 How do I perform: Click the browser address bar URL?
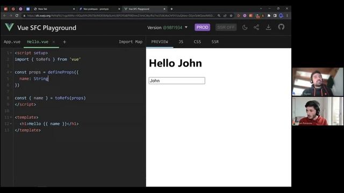tap(120, 16)
